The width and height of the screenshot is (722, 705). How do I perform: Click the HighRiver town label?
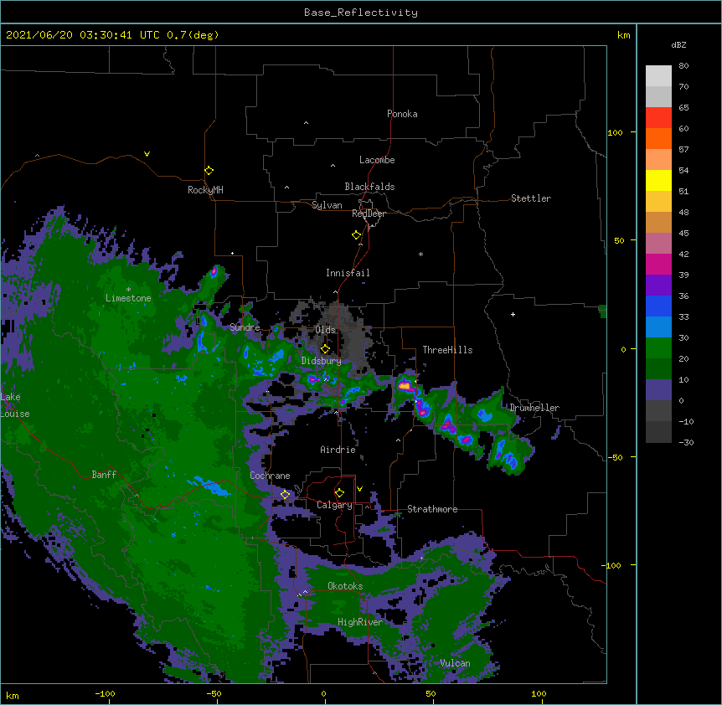(x=360, y=622)
